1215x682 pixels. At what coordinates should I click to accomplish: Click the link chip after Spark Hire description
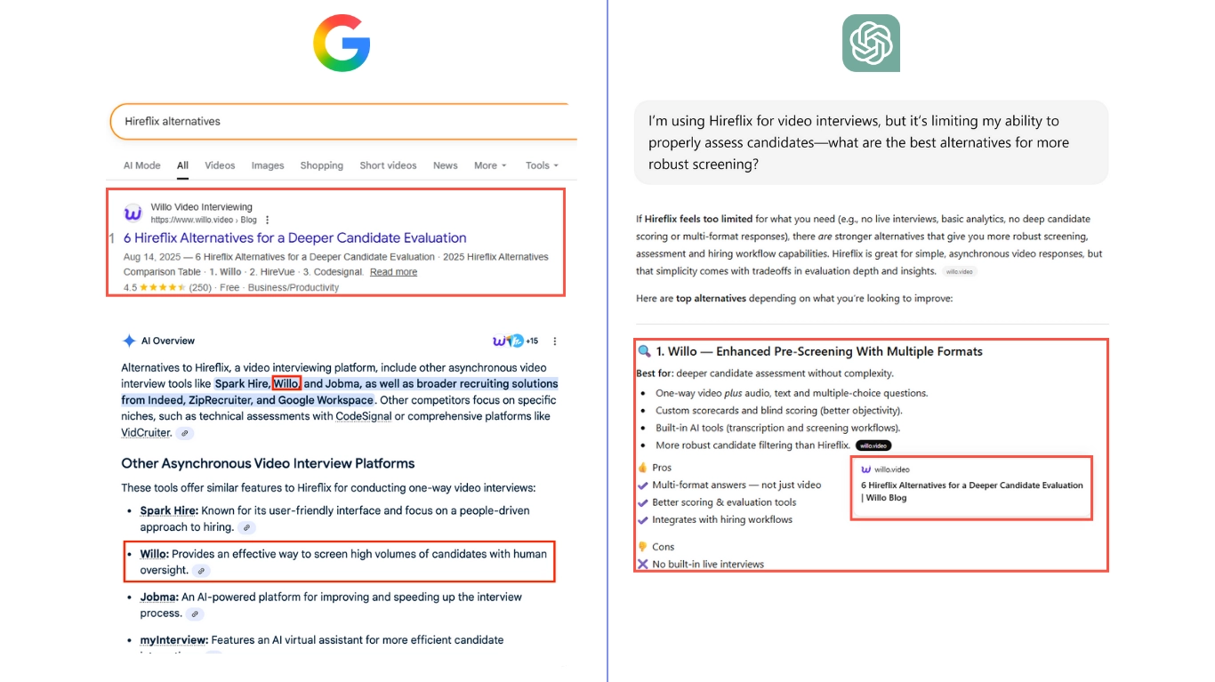[x=247, y=527]
